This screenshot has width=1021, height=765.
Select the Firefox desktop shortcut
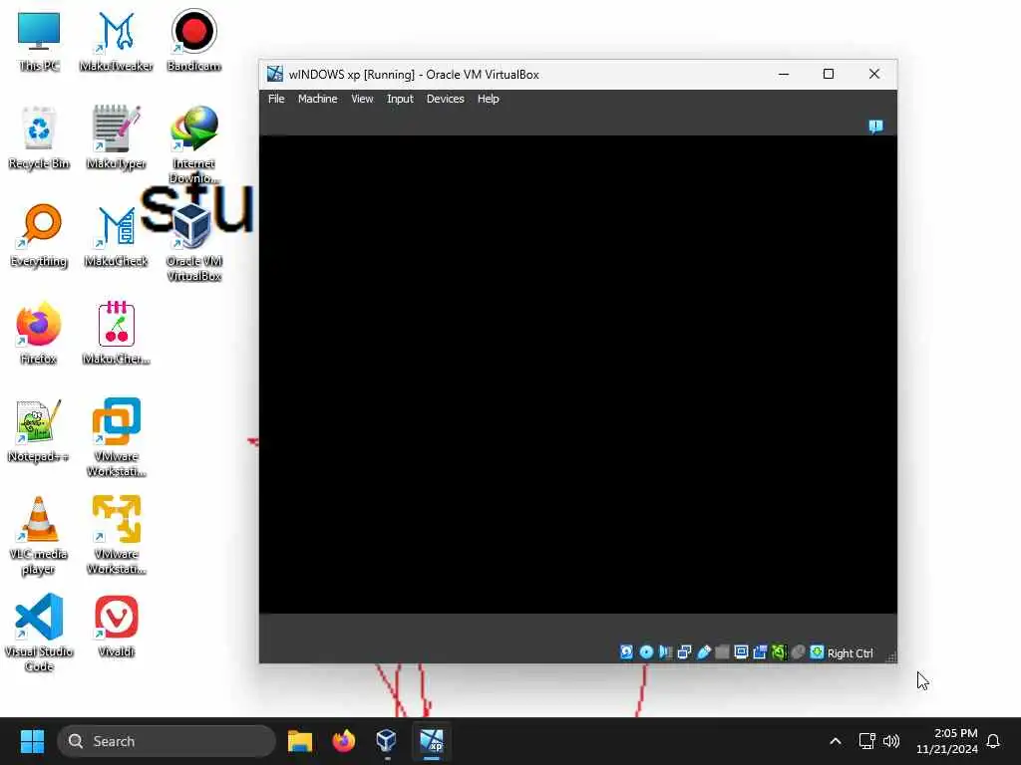pos(39,333)
